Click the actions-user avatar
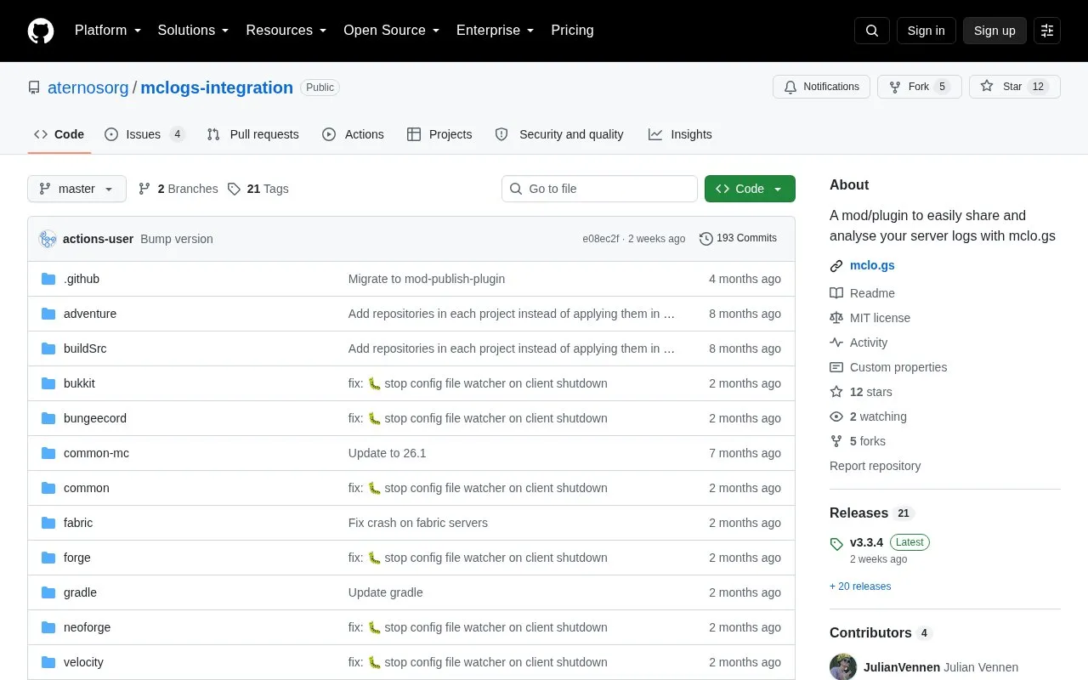Viewport: 1088px width, 680px height. coord(48,239)
